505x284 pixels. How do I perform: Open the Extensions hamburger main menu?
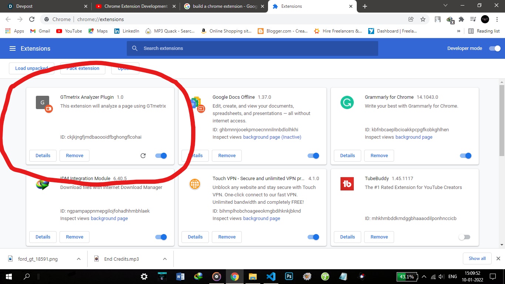(x=13, y=48)
